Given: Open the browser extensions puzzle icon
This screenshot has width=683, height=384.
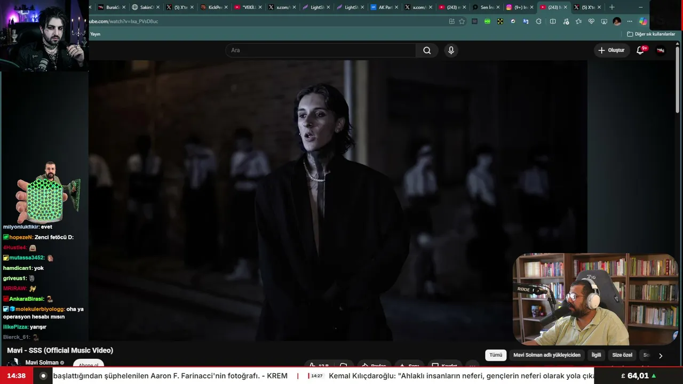Looking at the screenshot, I should point(538,21).
